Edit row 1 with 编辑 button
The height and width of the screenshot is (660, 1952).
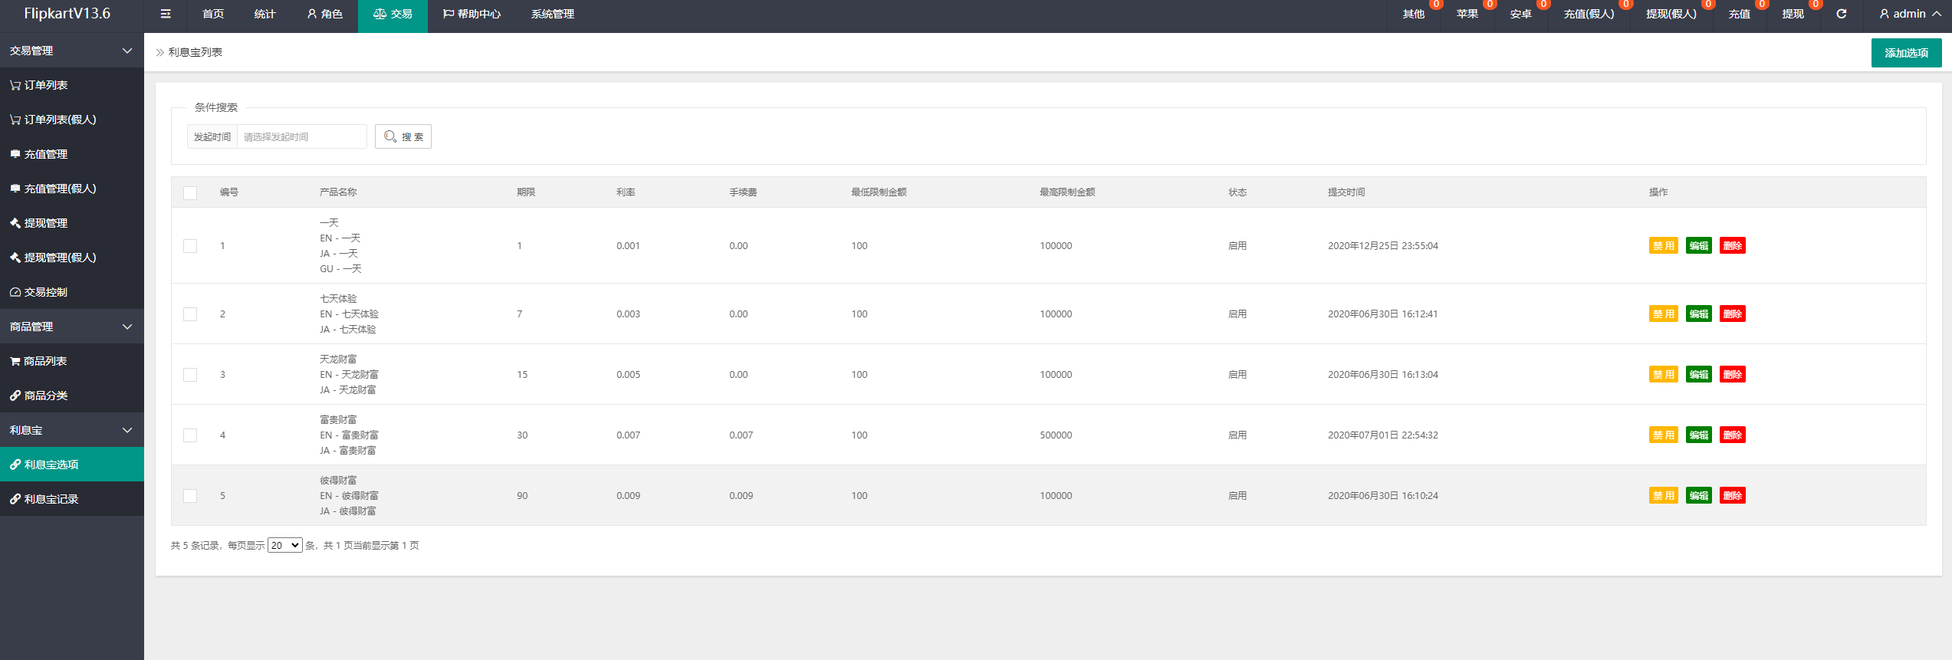(x=1699, y=246)
